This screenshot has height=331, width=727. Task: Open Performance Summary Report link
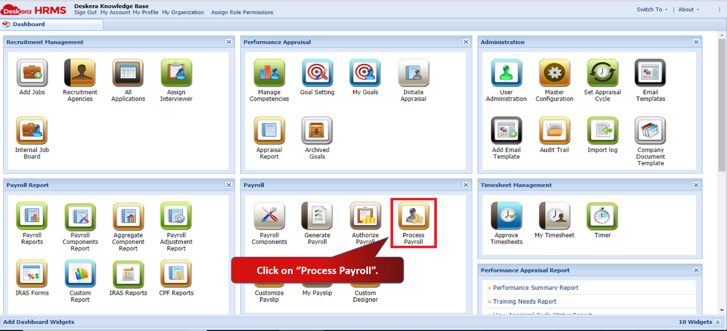(x=535, y=288)
